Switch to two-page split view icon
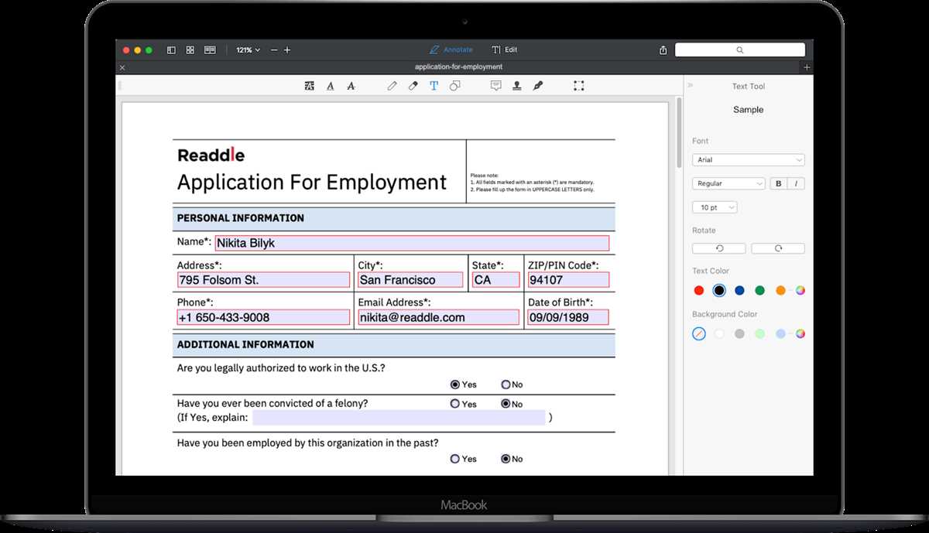Image resolution: width=929 pixels, height=533 pixels. point(210,50)
